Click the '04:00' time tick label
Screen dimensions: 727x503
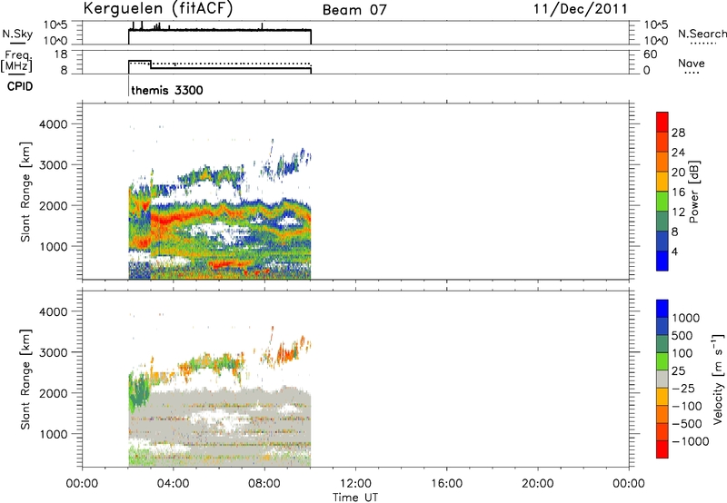click(173, 484)
